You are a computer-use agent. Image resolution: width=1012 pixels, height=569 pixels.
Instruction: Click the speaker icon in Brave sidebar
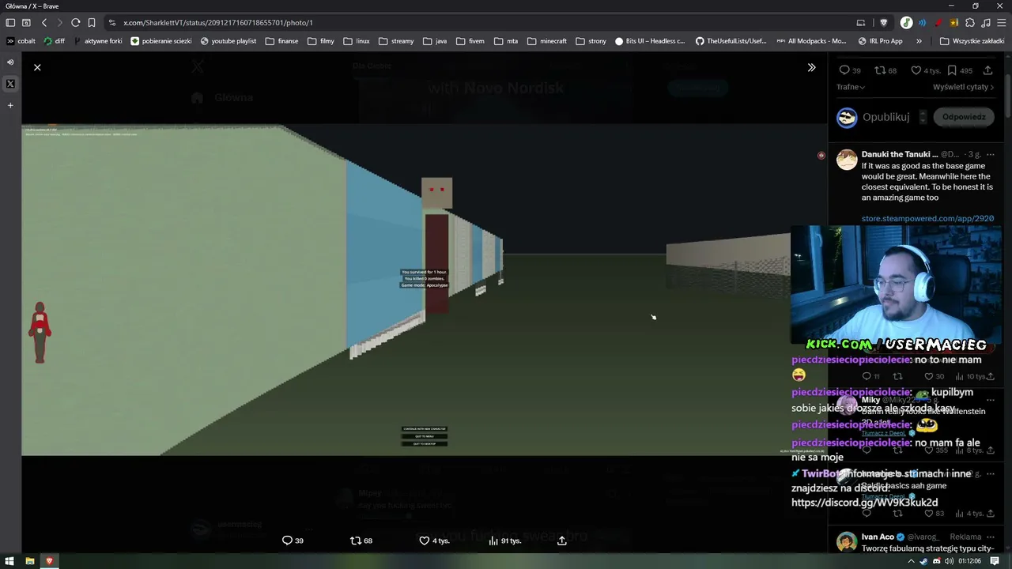pyautogui.click(x=10, y=62)
